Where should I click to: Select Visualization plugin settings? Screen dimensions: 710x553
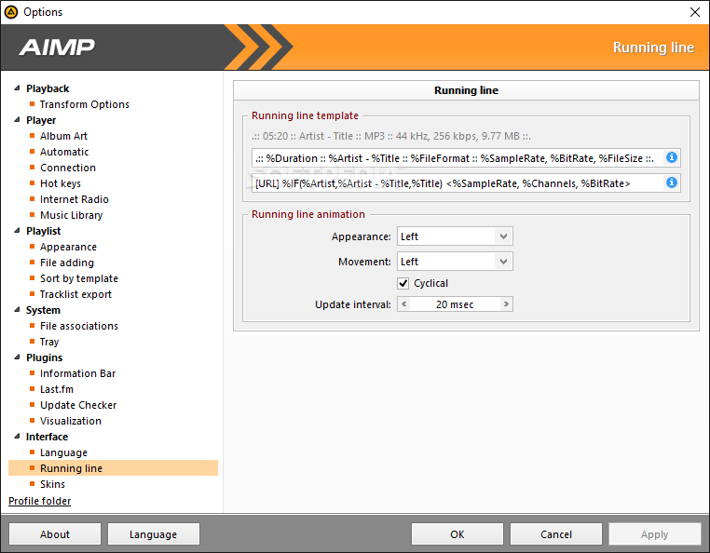pyautogui.click(x=71, y=422)
